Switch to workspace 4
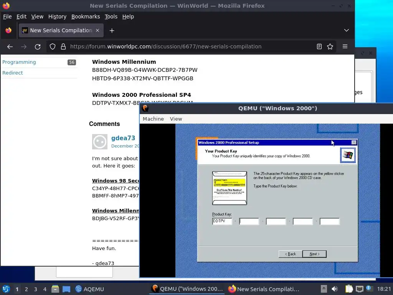Viewport: 393px width, 295px height. pos(45,289)
